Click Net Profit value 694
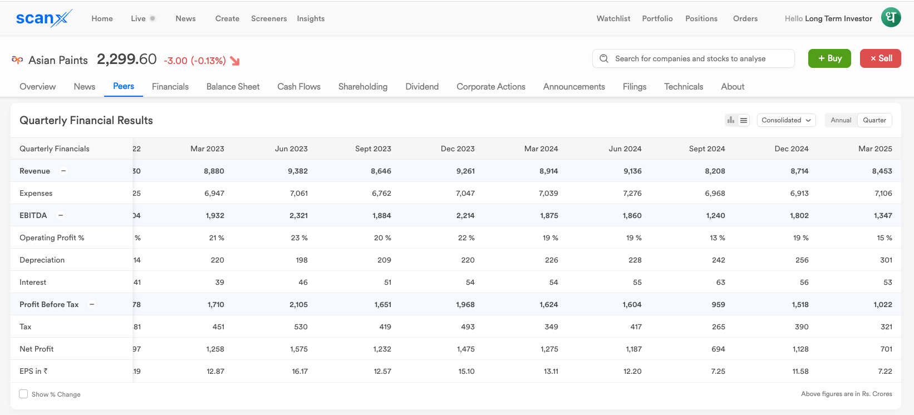 point(719,349)
